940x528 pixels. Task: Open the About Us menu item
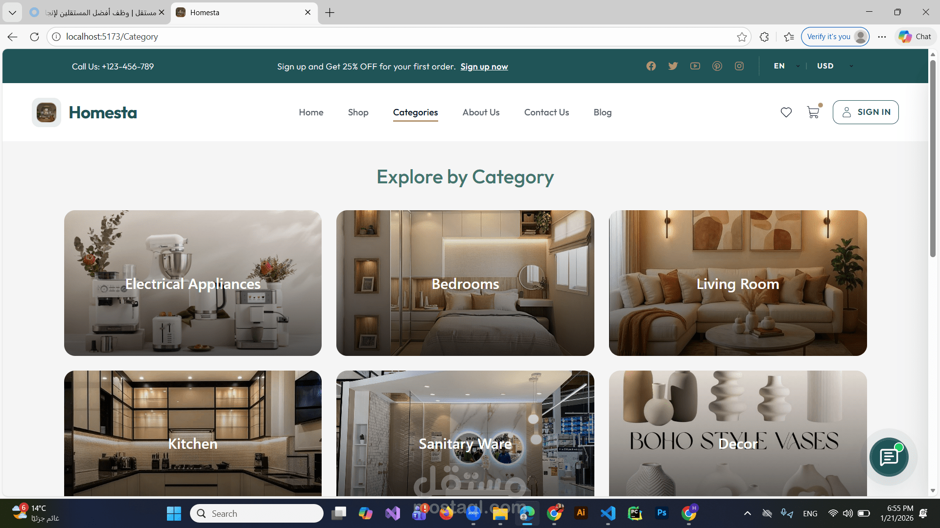(x=481, y=112)
